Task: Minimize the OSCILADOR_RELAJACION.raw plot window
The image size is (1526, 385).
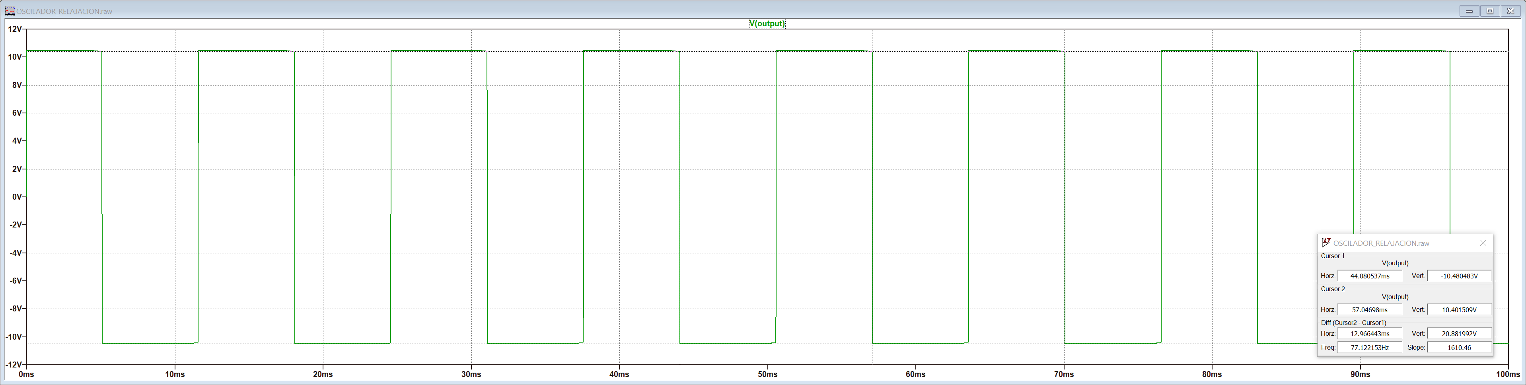Action: tap(1469, 11)
